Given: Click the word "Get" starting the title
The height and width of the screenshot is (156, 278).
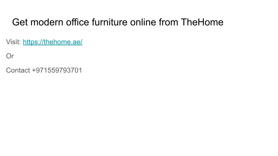Looking at the screenshot, I should point(20,22).
